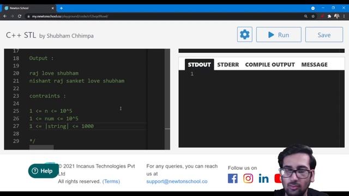Open the MESSAGE tab
The width and height of the screenshot is (349, 196).
314,65
